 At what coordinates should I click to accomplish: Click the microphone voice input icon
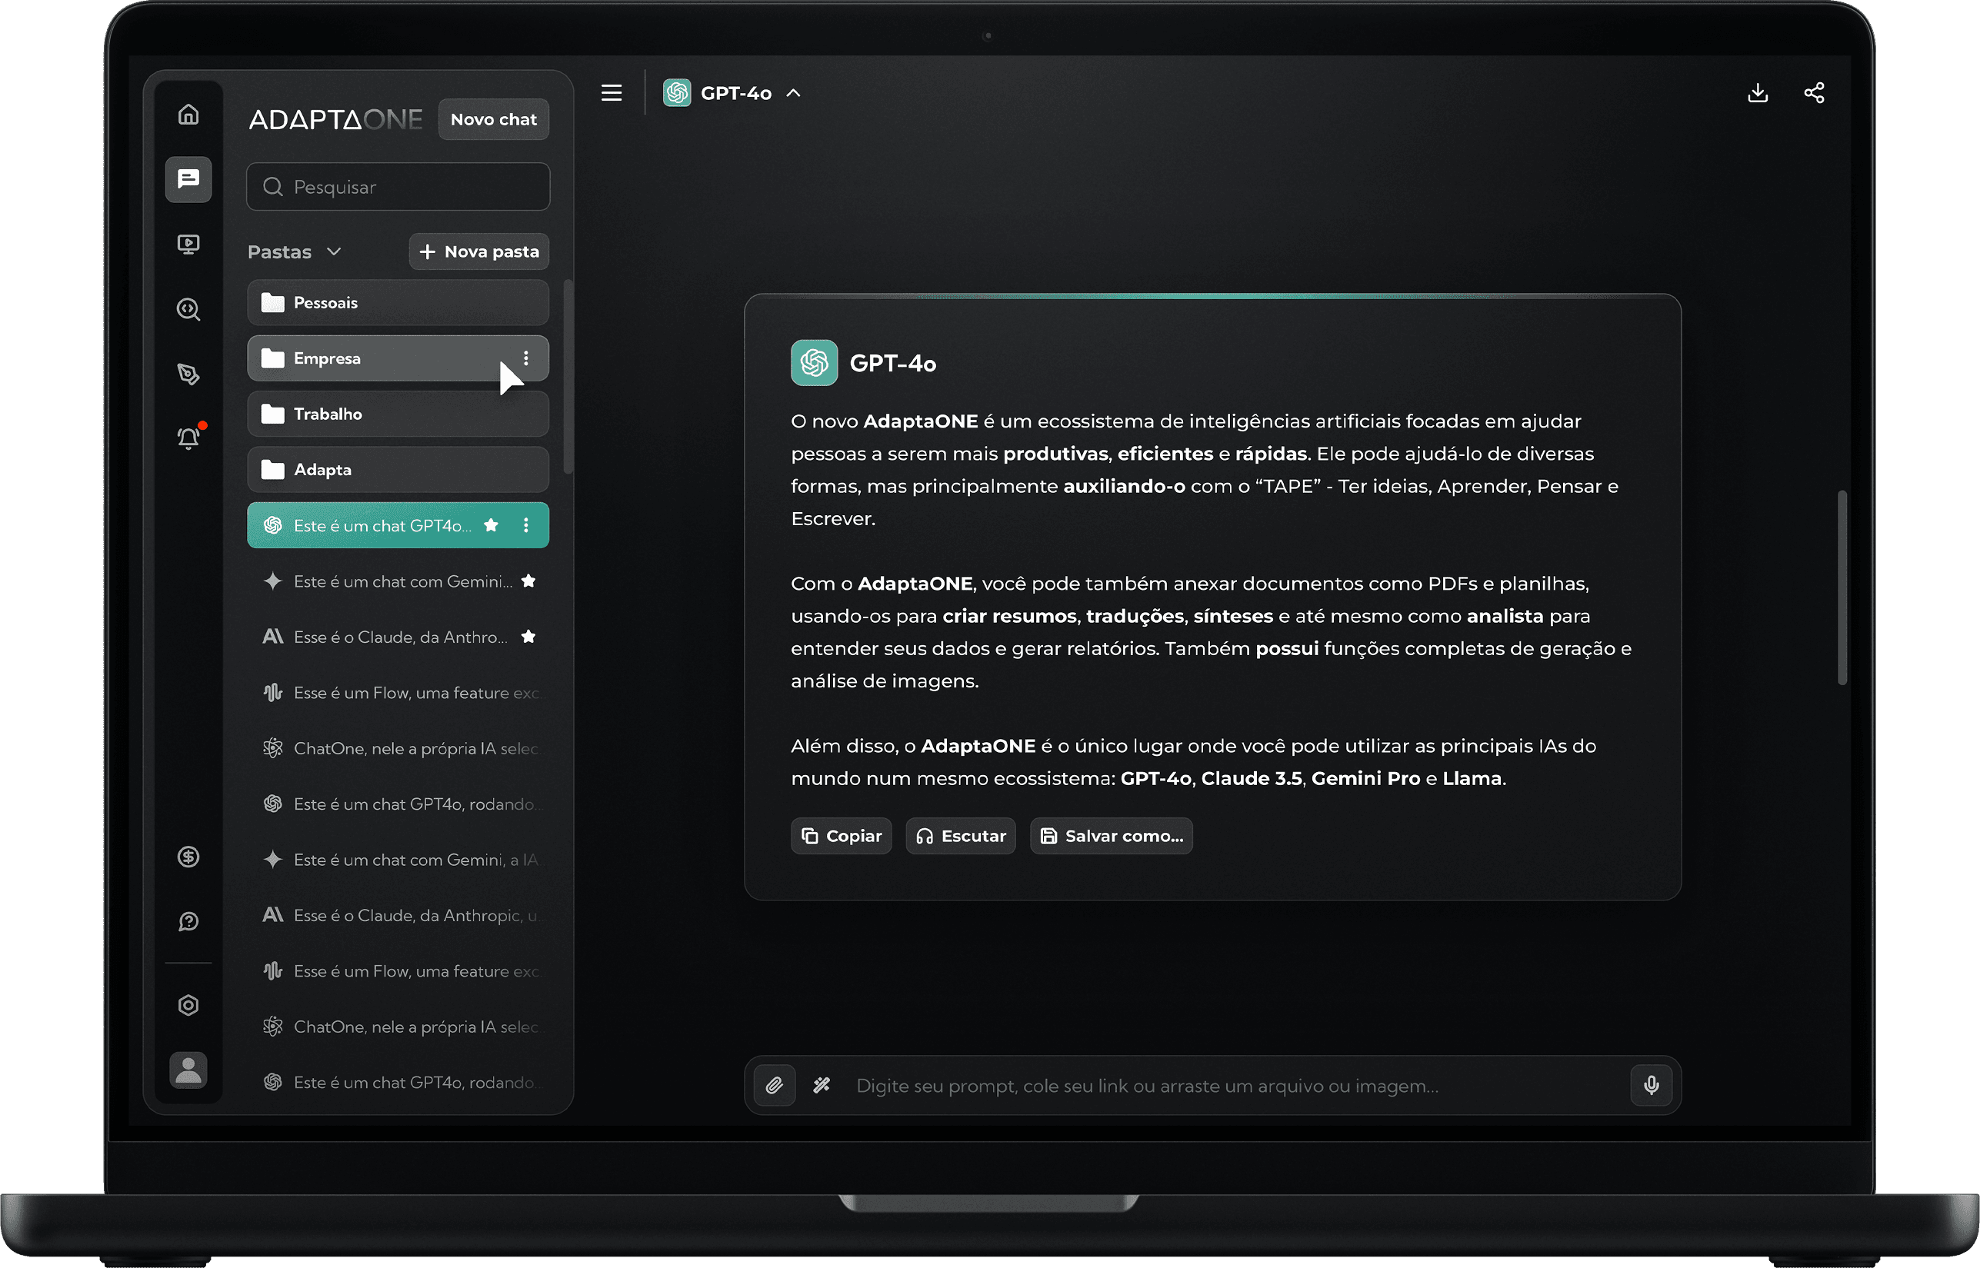pyautogui.click(x=1651, y=1085)
